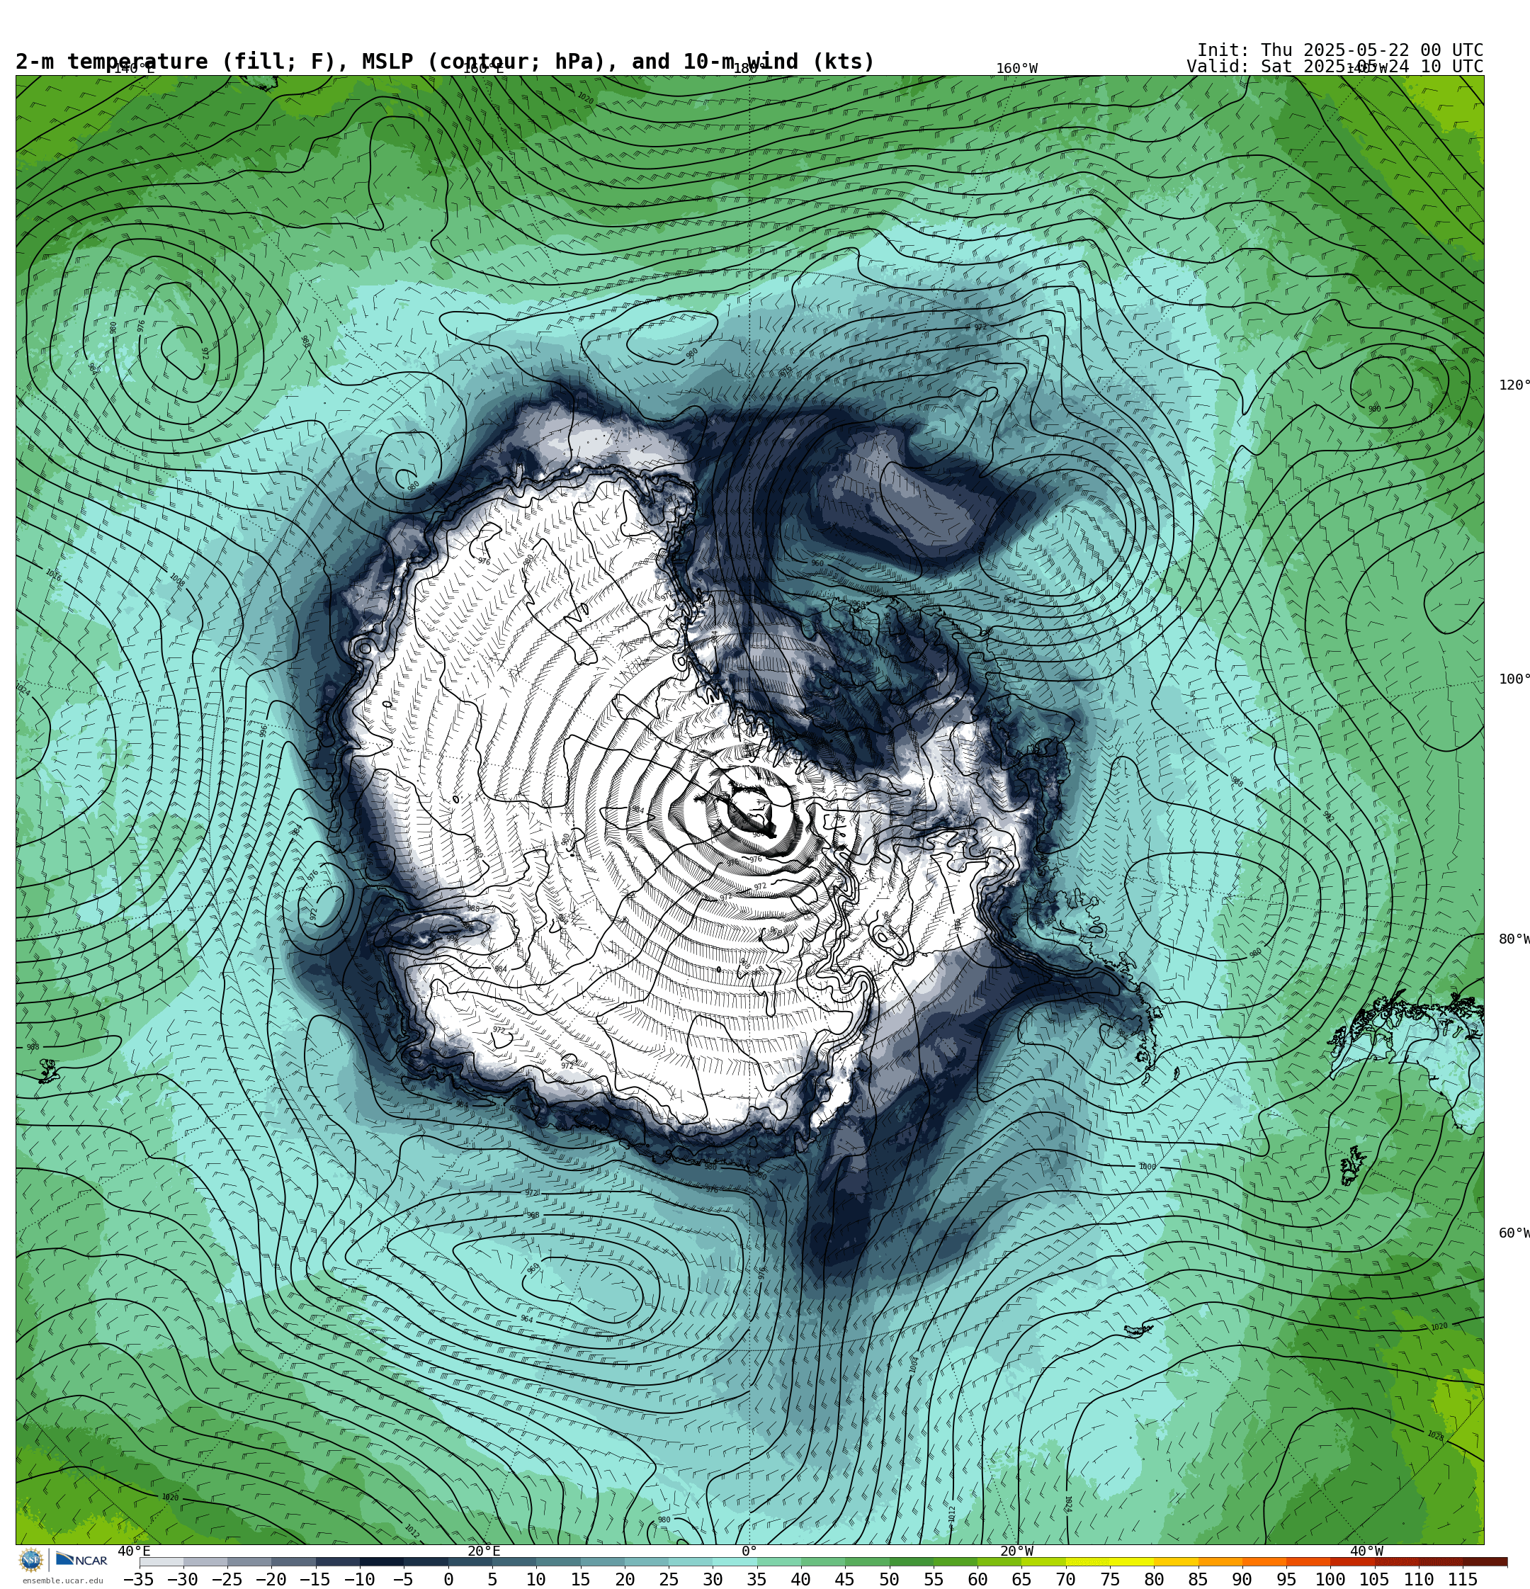Viewport: 1530px width, 1589px height.
Task: Click the 20°E longitude label at bottom
Action: pos(483,1551)
